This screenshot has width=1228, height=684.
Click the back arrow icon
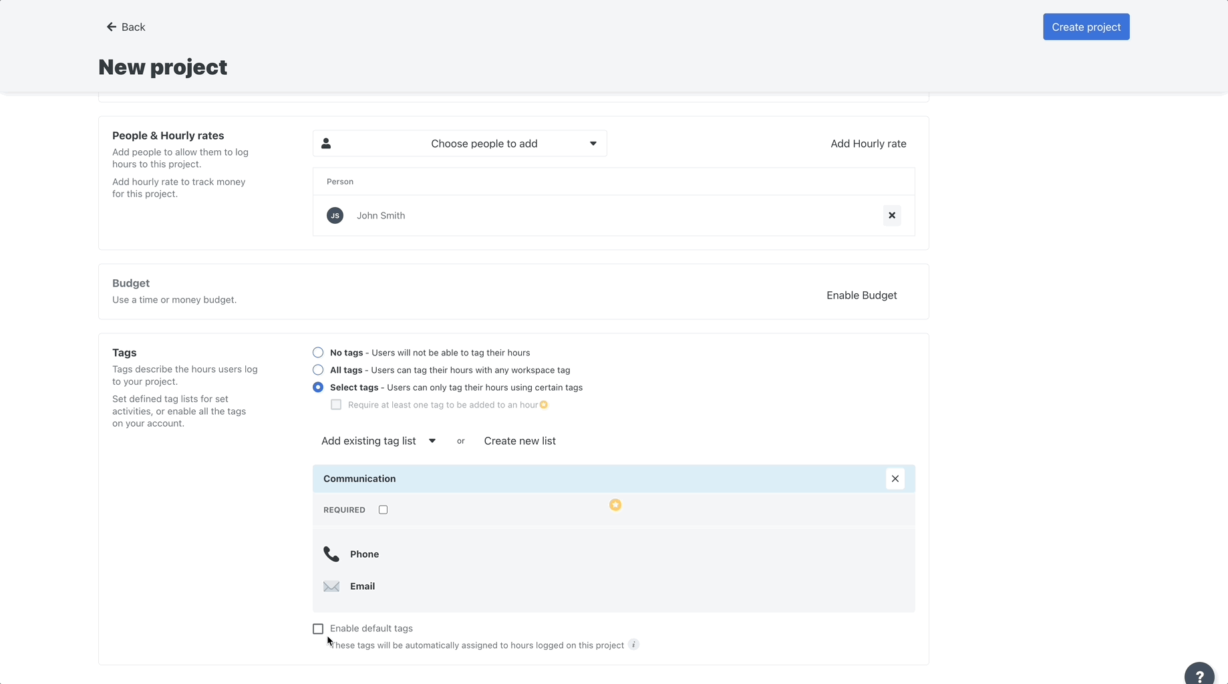click(111, 27)
